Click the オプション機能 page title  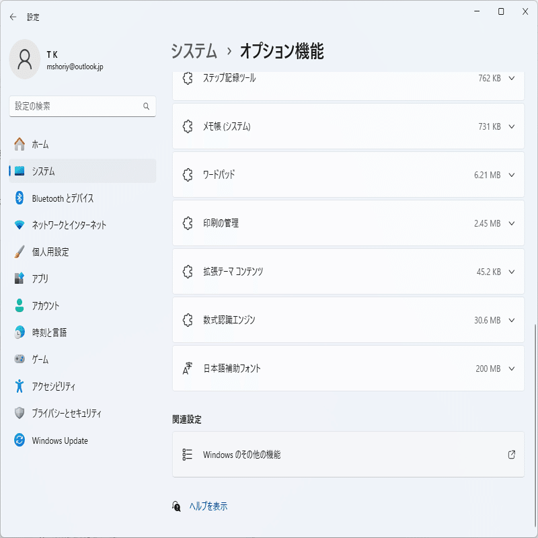coord(282,51)
